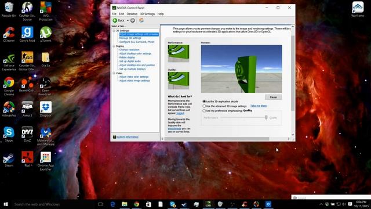Screen dimensions: 371x209
Task: Click the Malwarebytes Anti-Malware icon
Action: coord(46,132)
